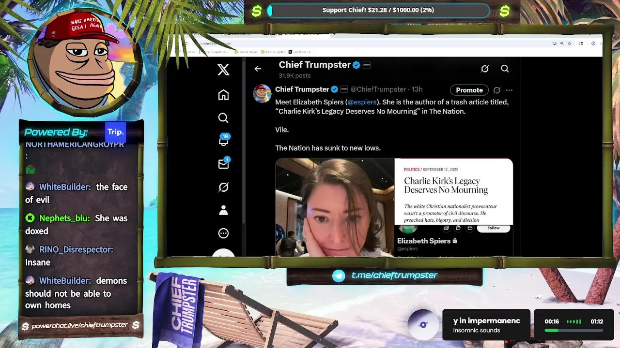Click the post's blue verified checkmark
Viewport: 620px width, 348px height.
(334, 89)
